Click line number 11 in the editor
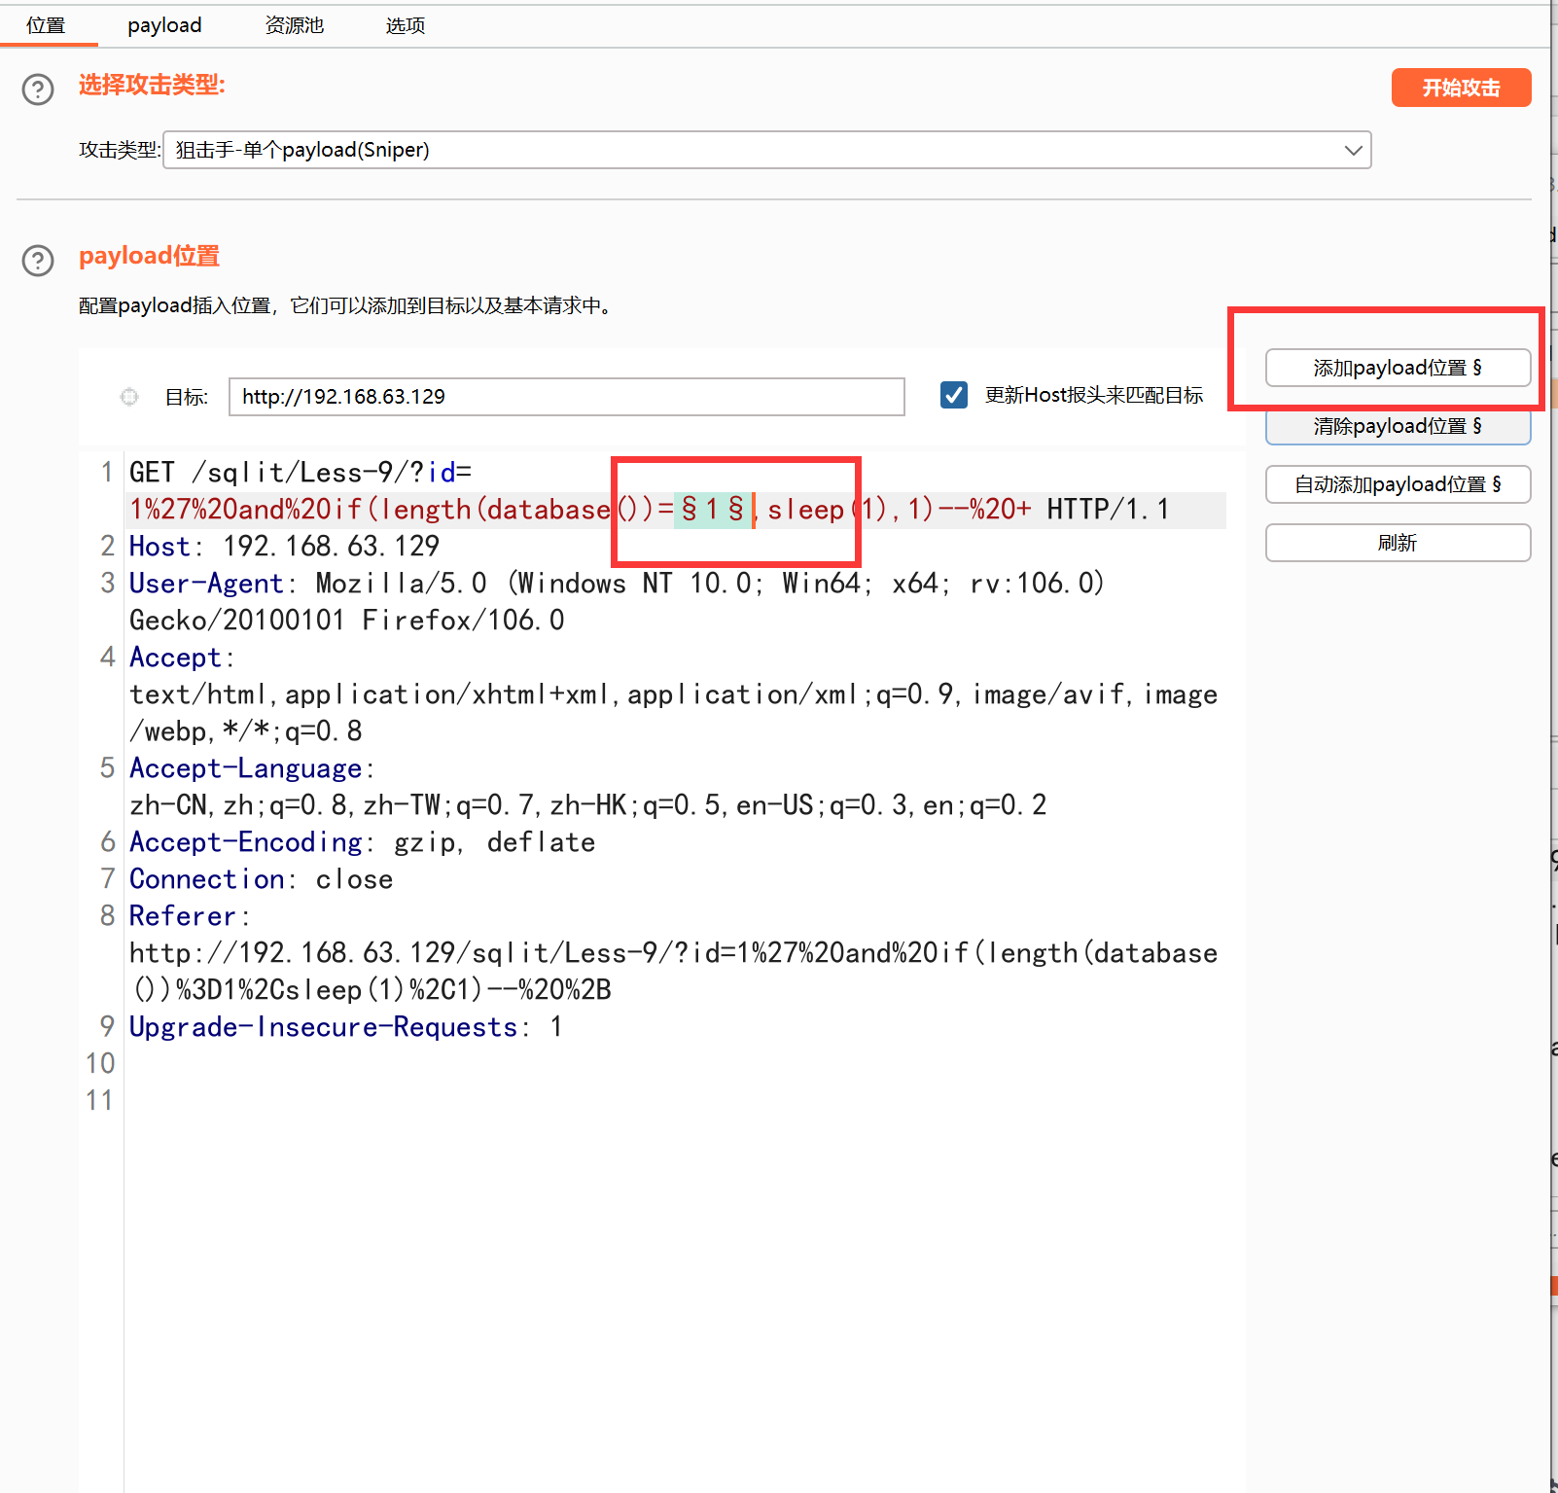Image resolution: width=1558 pixels, height=1493 pixels. [x=100, y=1101]
